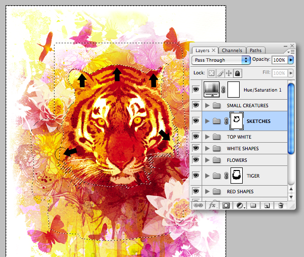This screenshot has width=304, height=257.
Task: Click the FLOWERS folder icon
Action: 216,160
